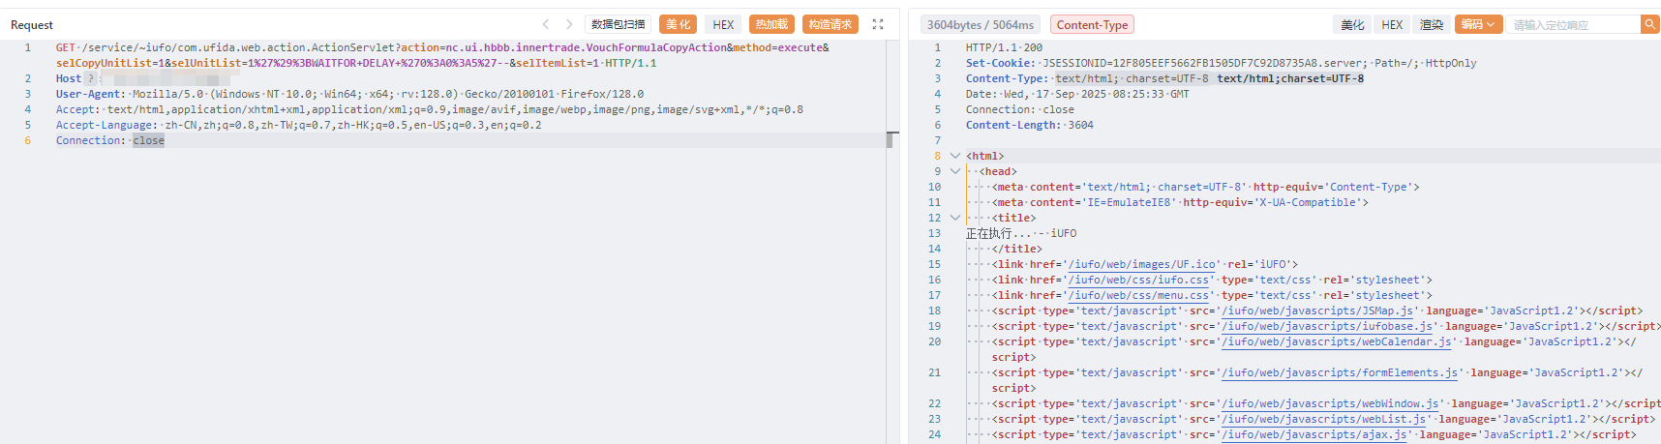Click the 构造请求 button
The height and width of the screenshot is (444, 1661).
(x=830, y=24)
